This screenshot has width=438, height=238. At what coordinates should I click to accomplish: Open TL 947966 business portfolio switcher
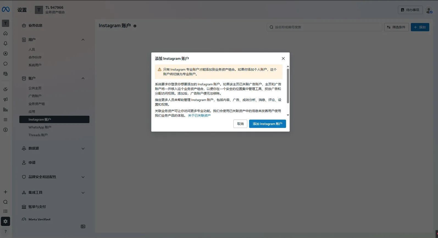click(50, 10)
